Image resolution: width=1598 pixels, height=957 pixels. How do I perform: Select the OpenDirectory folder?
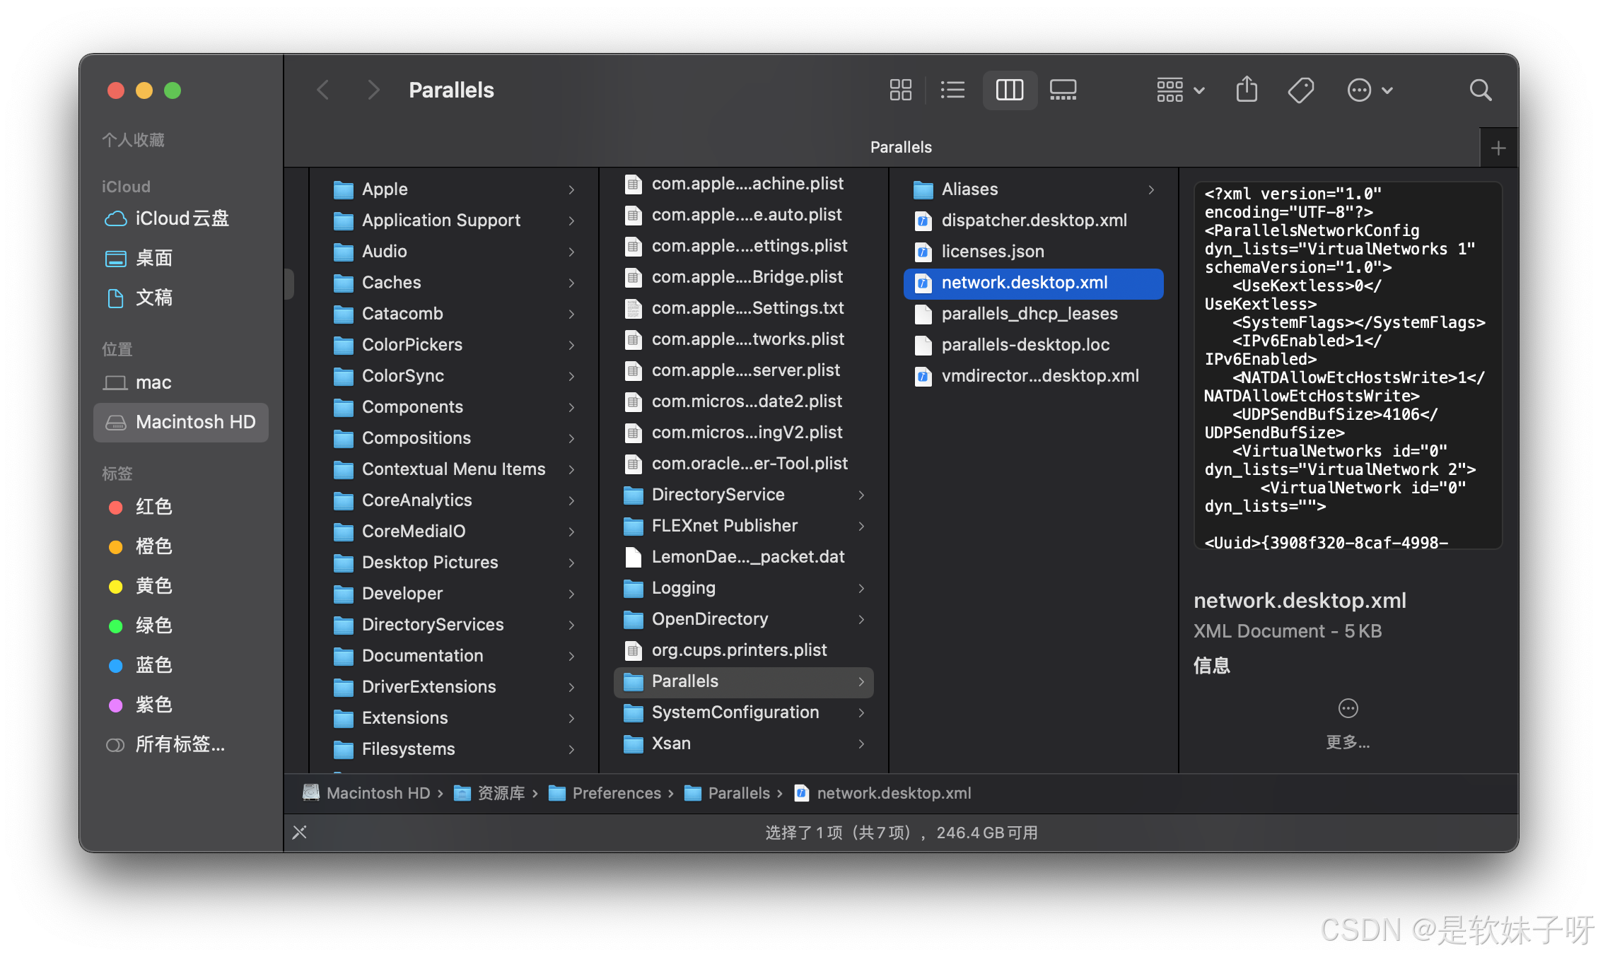pyautogui.click(x=744, y=619)
